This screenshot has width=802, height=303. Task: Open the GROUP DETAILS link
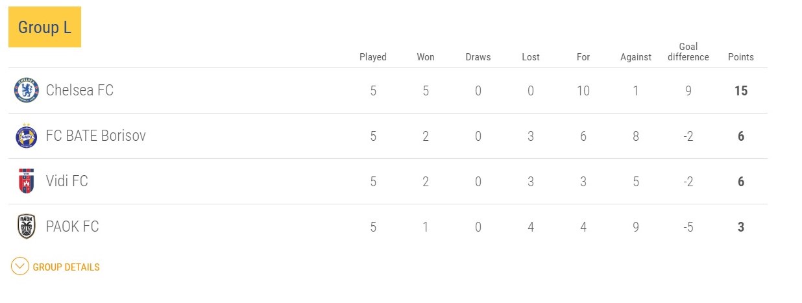(66, 267)
